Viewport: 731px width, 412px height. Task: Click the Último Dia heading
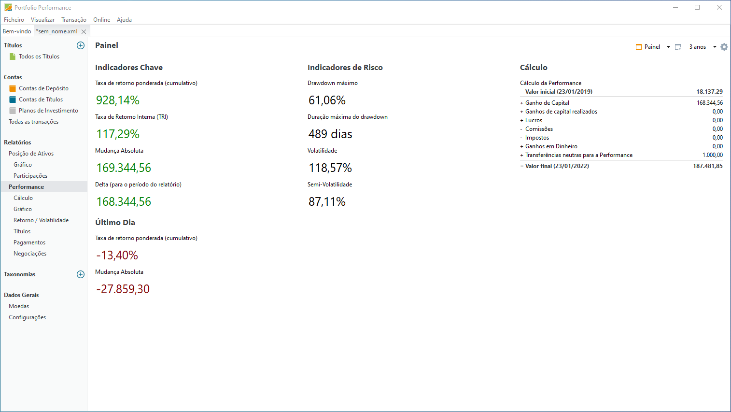(x=115, y=223)
